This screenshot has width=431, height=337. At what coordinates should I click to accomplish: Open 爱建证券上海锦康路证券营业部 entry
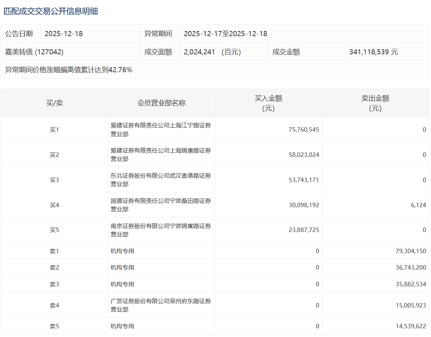click(x=160, y=155)
